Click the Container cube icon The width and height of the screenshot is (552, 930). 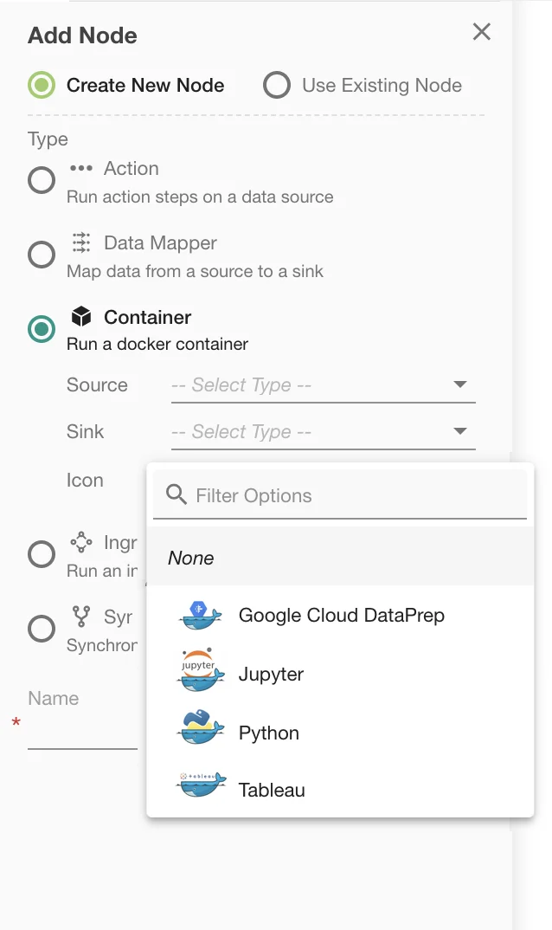[81, 317]
